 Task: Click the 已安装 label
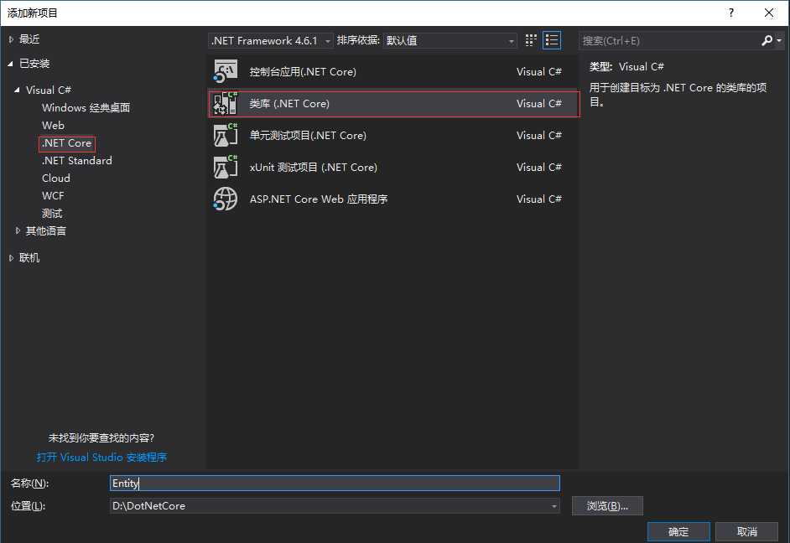34,64
